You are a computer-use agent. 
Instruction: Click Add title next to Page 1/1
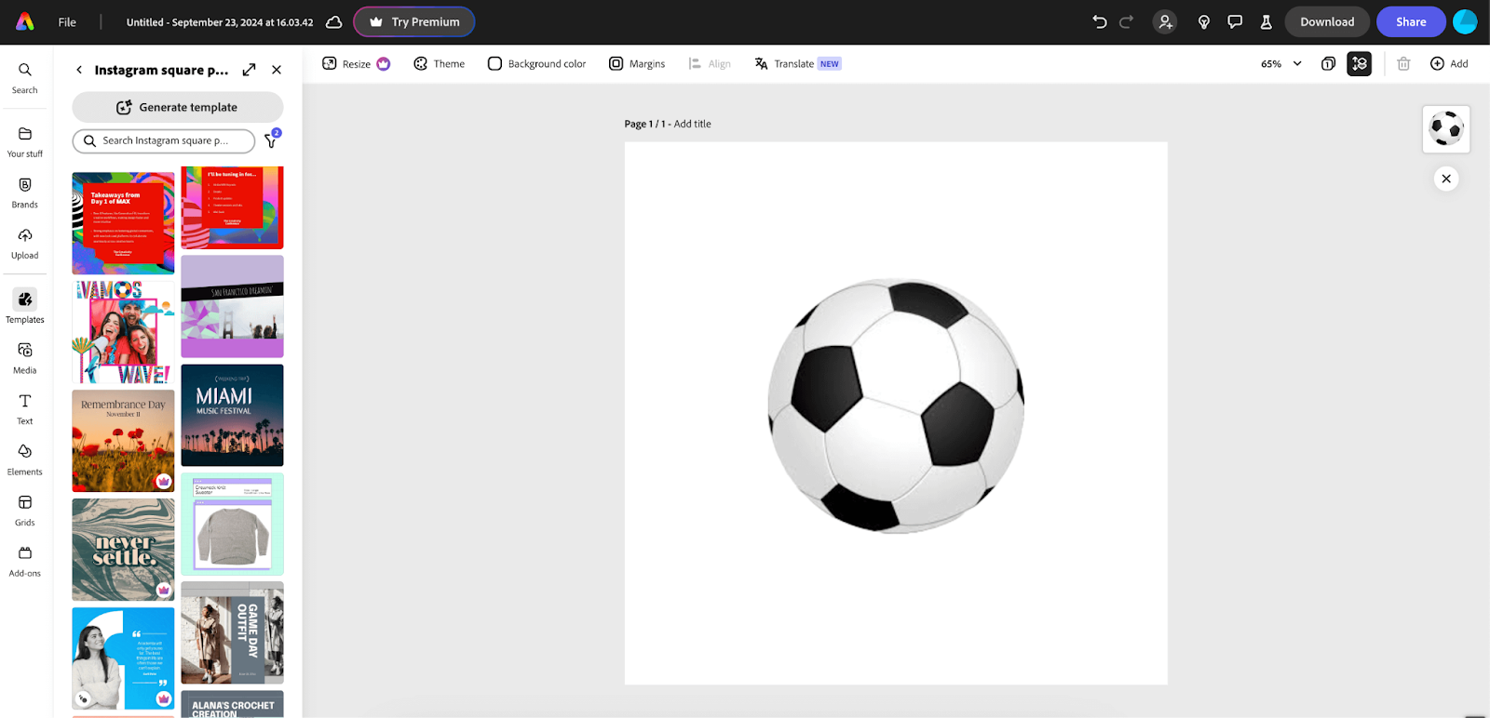click(692, 124)
